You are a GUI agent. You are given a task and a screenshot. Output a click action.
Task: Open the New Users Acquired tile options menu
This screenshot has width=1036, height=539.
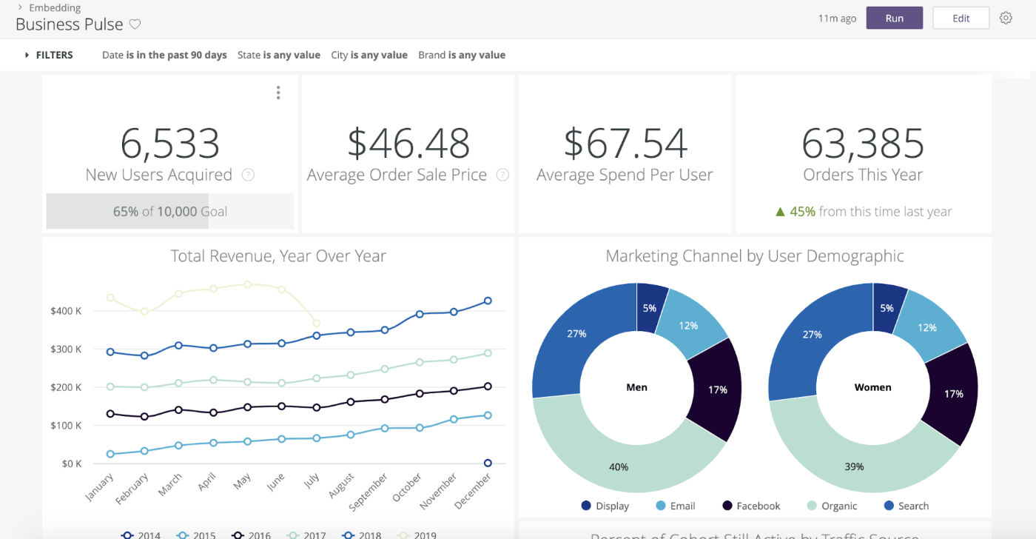point(277,92)
